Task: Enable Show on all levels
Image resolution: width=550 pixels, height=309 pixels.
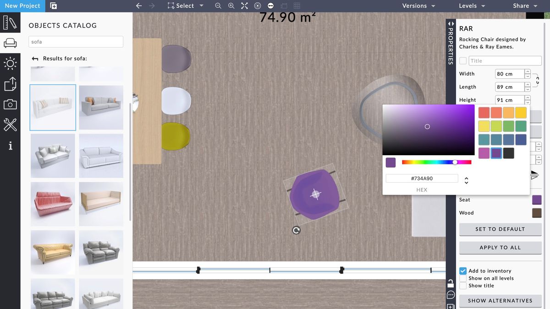Action: pos(463,278)
